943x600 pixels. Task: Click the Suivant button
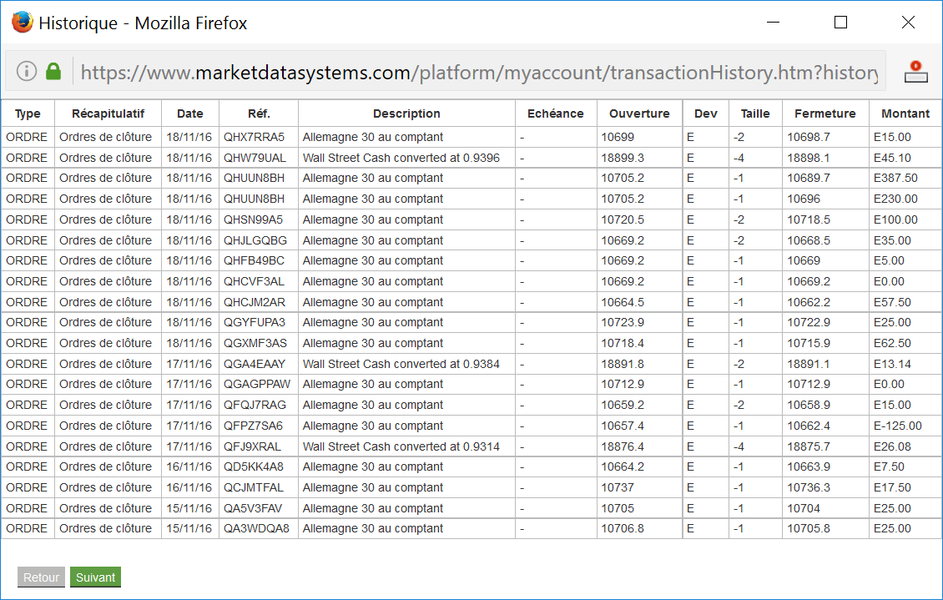point(95,577)
